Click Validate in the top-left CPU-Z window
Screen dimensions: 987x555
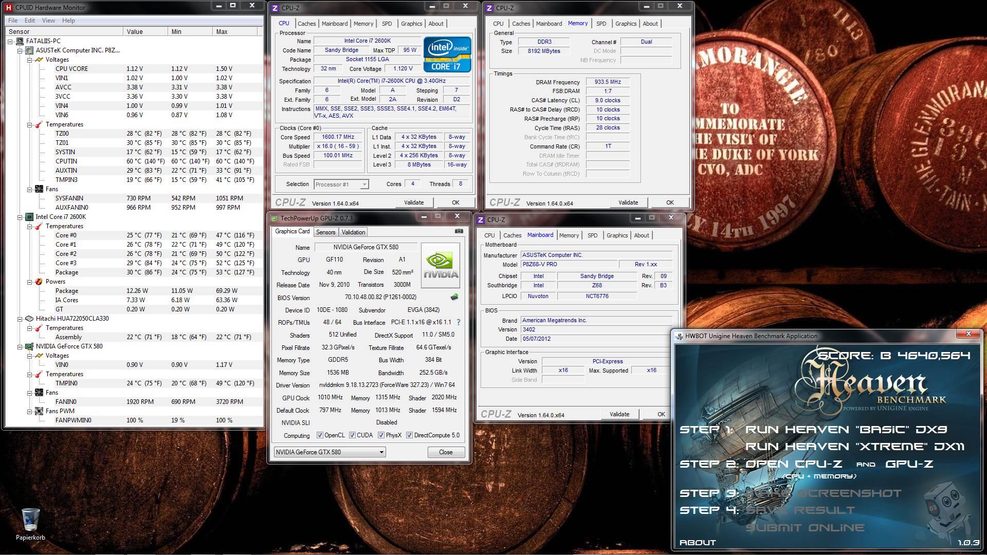pyautogui.click(x=414, y=202)
